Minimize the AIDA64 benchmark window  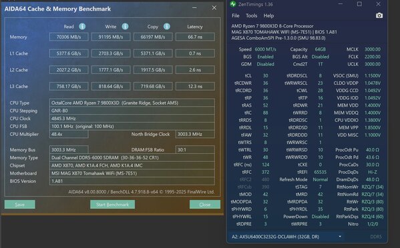tap(194, 8)
